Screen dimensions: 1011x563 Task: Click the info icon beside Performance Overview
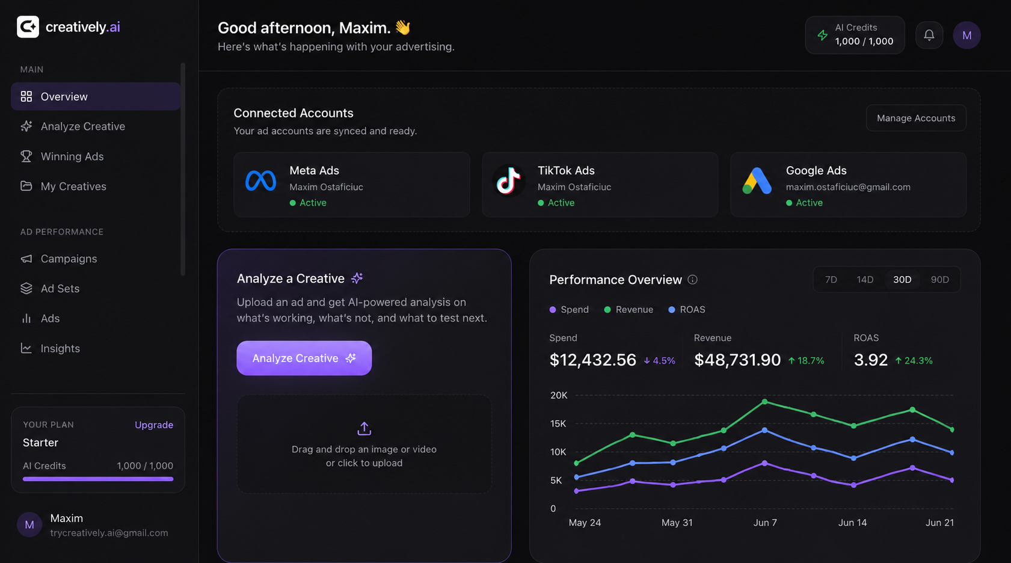pyautogui.click(x=692, y=280)
